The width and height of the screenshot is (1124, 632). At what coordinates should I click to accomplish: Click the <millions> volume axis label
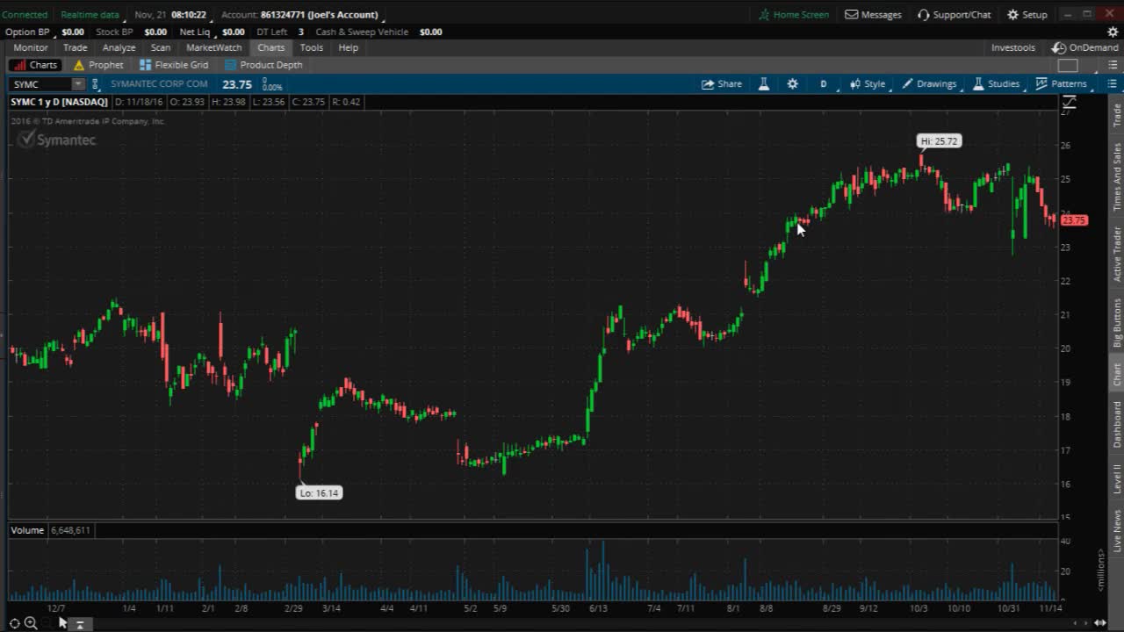coord(1101,570)
